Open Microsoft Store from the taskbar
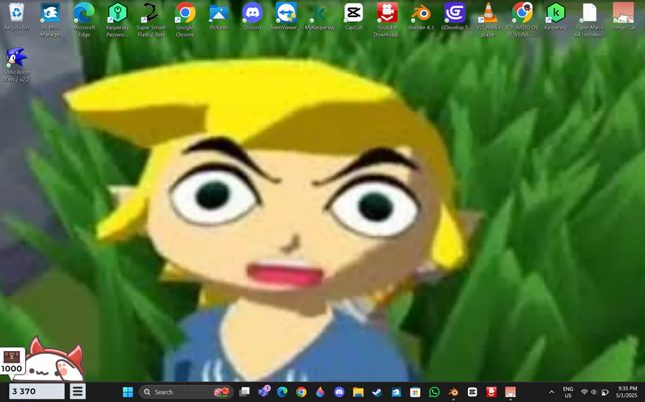Image resolution: width=645 pixels, height=402 pixels. click(415, 392)
